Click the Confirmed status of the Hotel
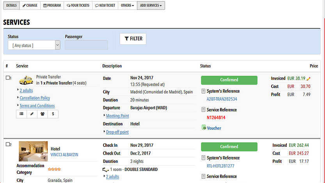 (x=229, y=147)
